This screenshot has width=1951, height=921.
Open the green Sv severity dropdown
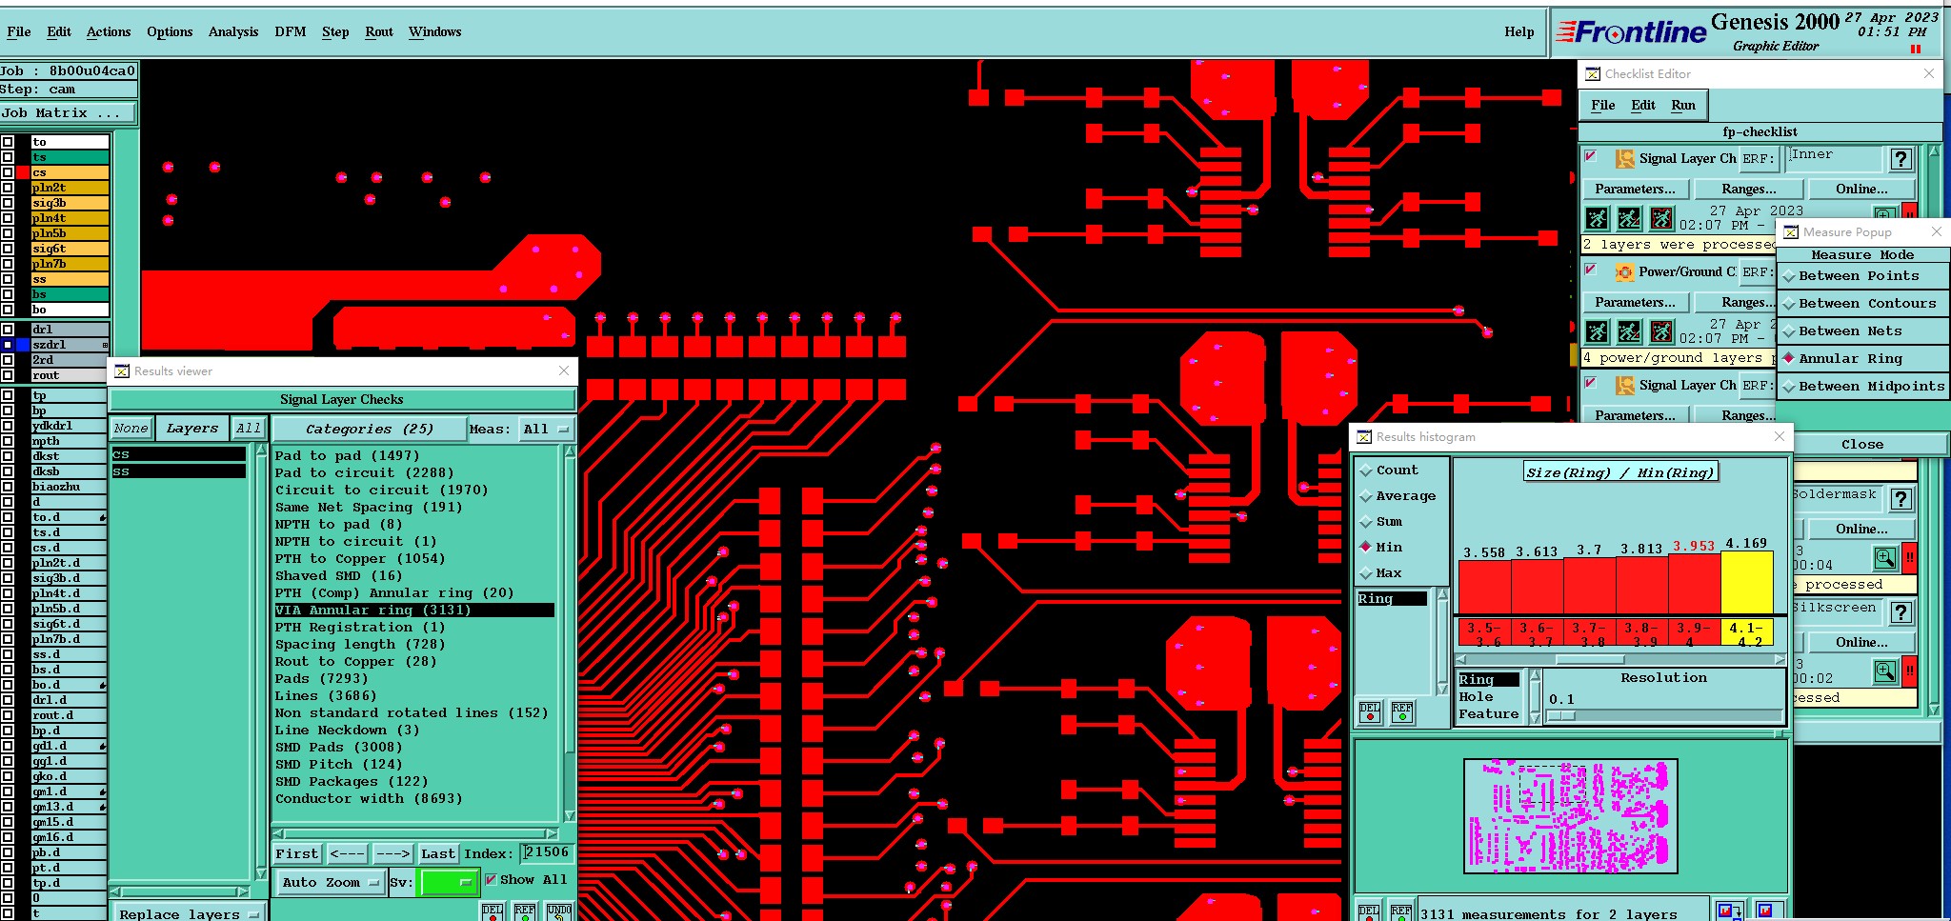click(448, 883)
